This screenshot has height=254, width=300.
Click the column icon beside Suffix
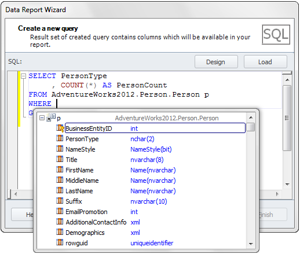coord(60,201)
